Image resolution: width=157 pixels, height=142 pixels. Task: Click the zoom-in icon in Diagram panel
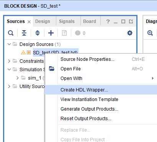point(150,33)
